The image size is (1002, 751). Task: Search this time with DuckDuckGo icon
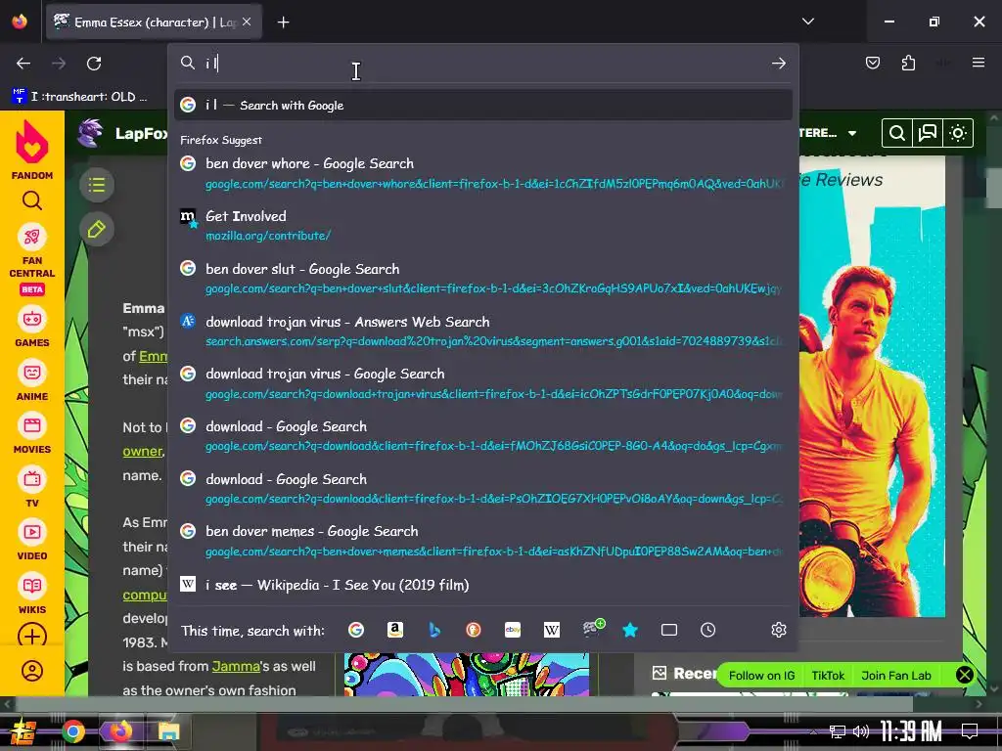[474, 631]
